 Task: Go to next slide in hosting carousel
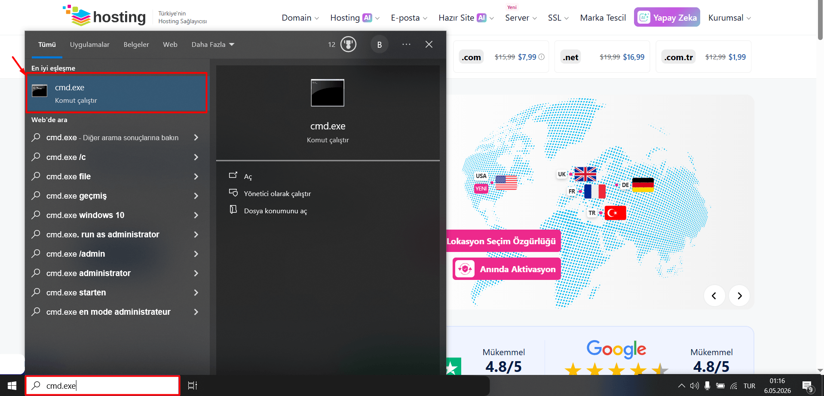[739, 295]
